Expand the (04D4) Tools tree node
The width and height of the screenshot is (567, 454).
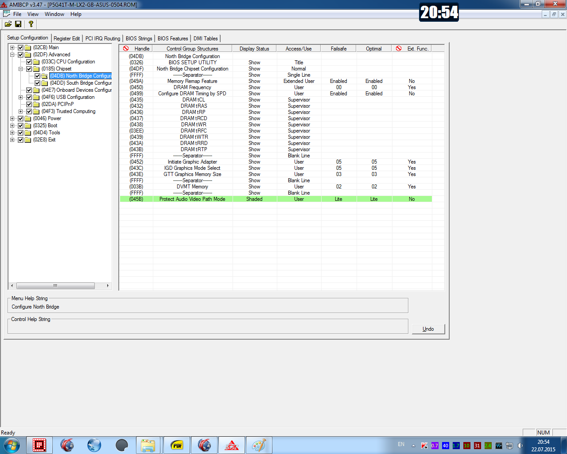point(12,133)
